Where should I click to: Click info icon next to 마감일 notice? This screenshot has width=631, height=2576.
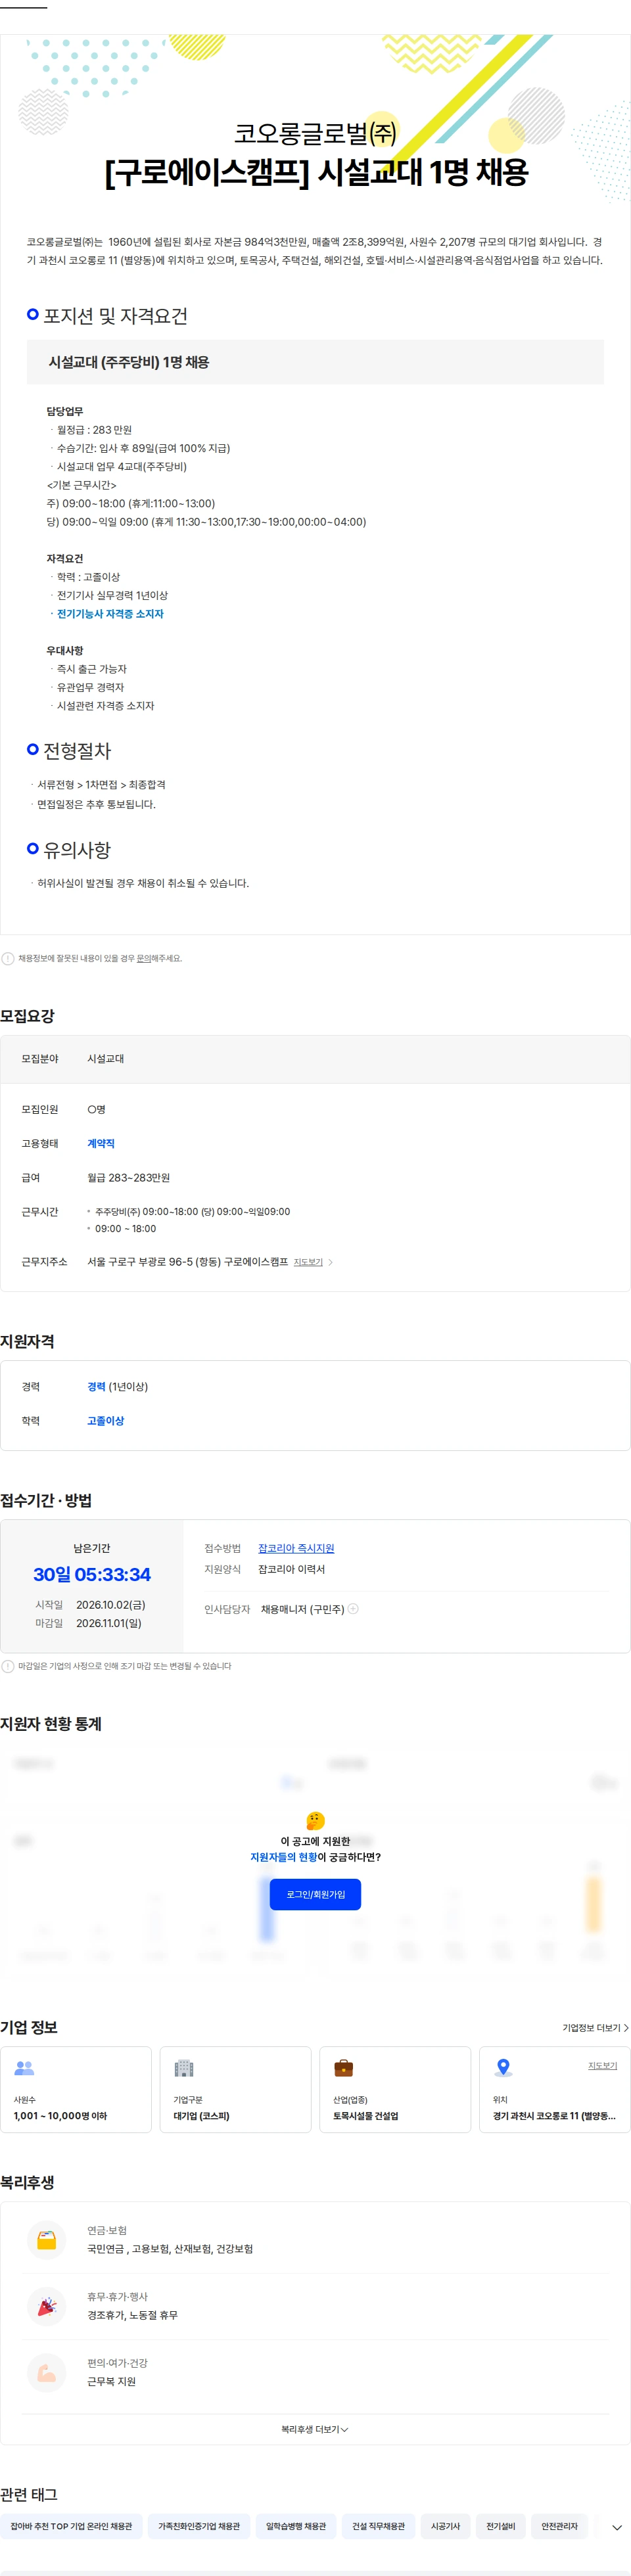click(8, 1666)
